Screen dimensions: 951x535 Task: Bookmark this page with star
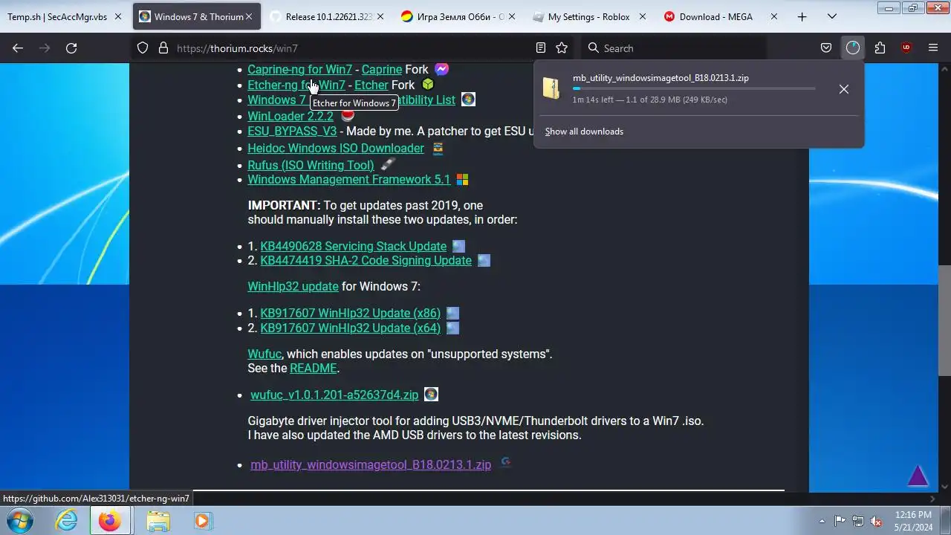click(562, 48)
